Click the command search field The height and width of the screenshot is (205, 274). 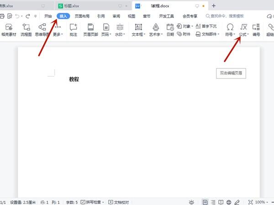coord(225,16)
